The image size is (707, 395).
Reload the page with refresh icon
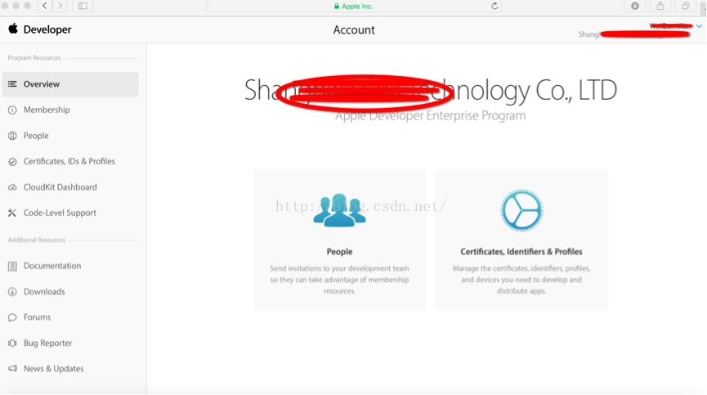[494, 7]
